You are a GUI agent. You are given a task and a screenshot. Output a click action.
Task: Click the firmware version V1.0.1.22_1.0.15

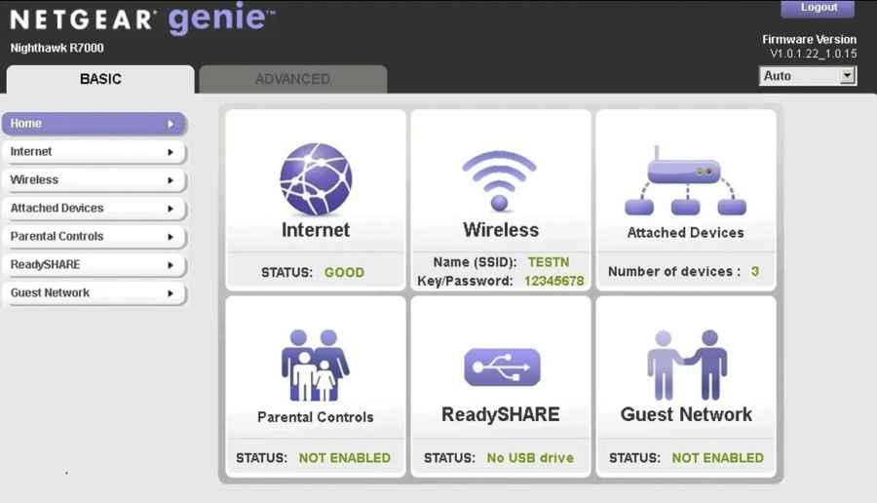pyautogui.click(x=814, y=55)
